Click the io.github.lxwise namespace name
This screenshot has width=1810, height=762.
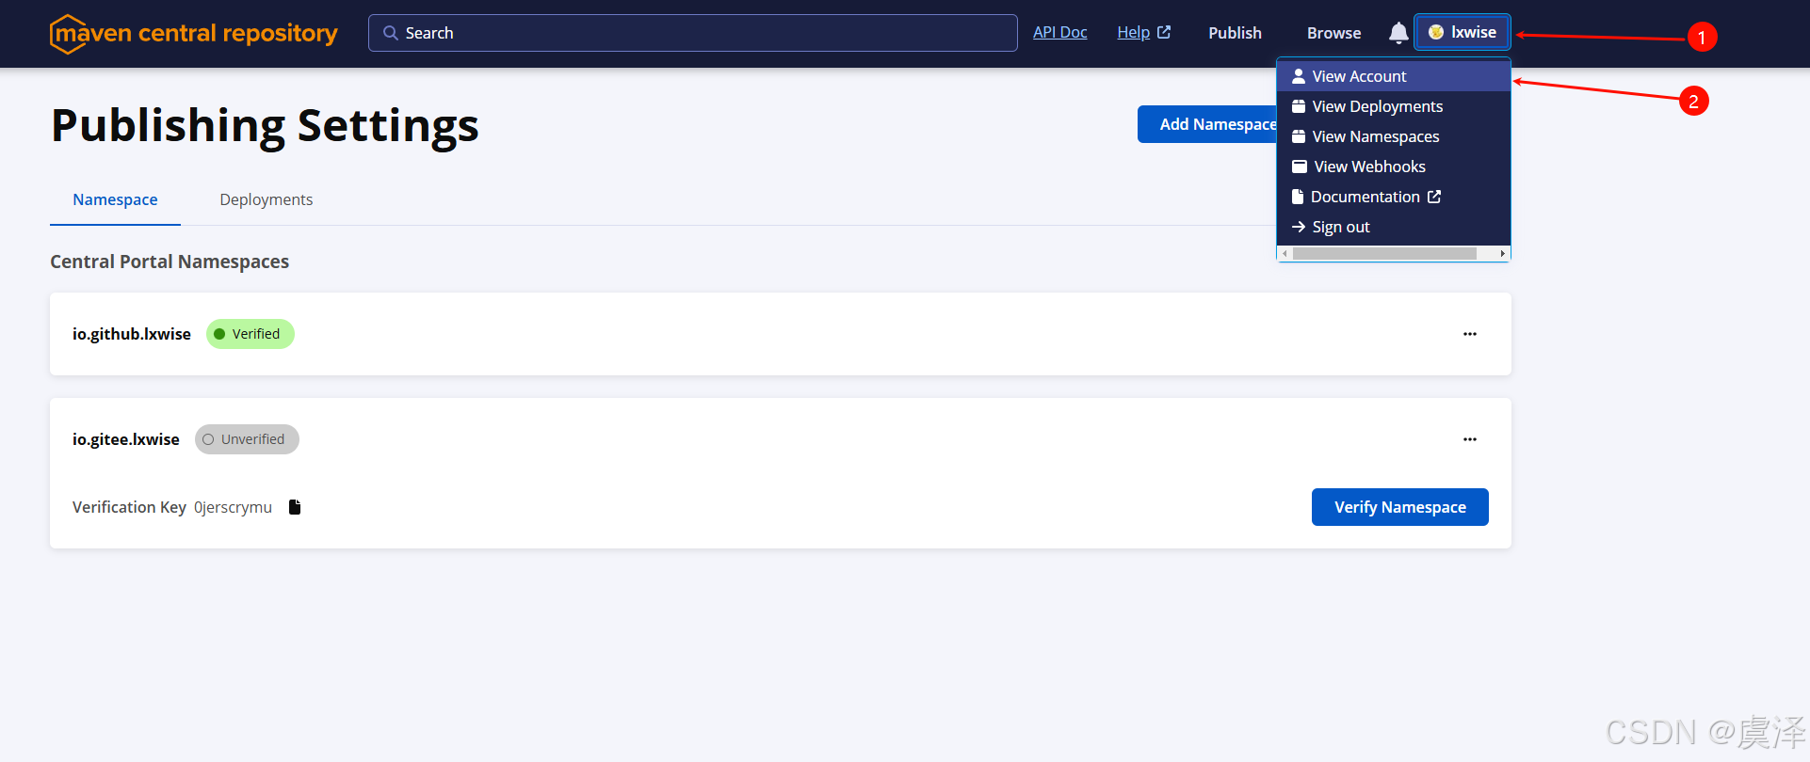coord(132,334)
